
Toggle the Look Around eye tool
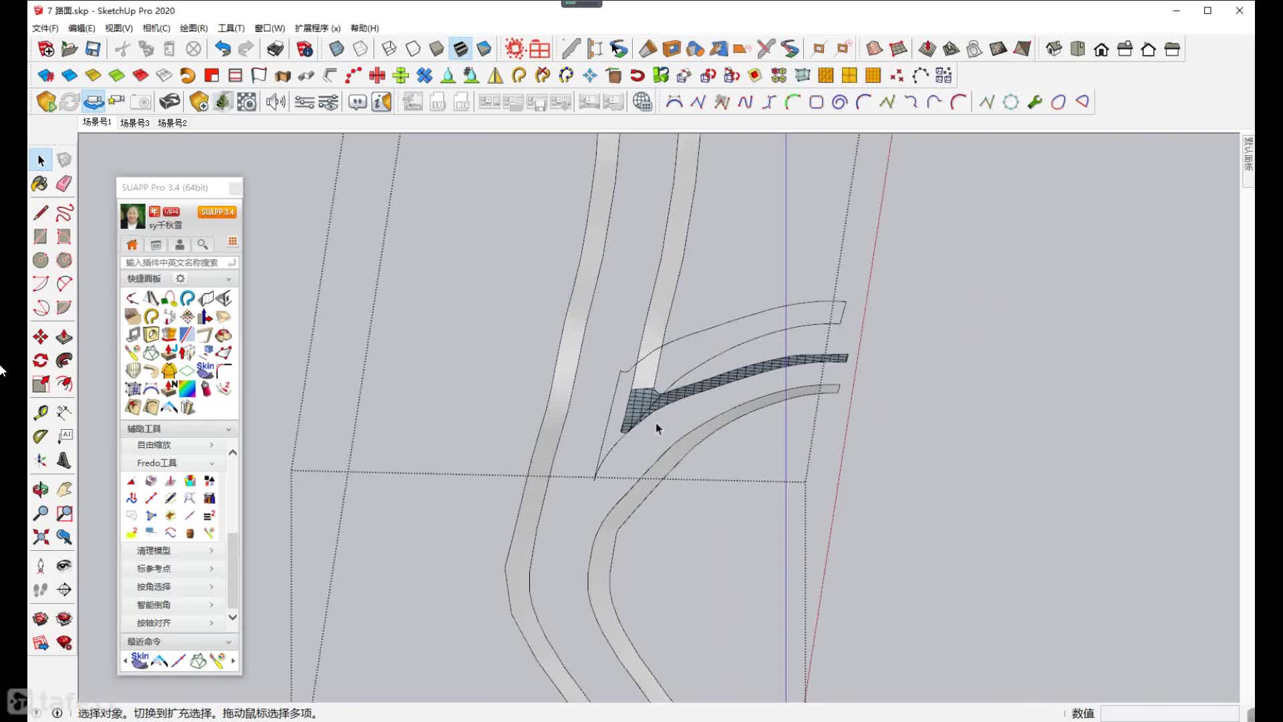coord(64,566)
